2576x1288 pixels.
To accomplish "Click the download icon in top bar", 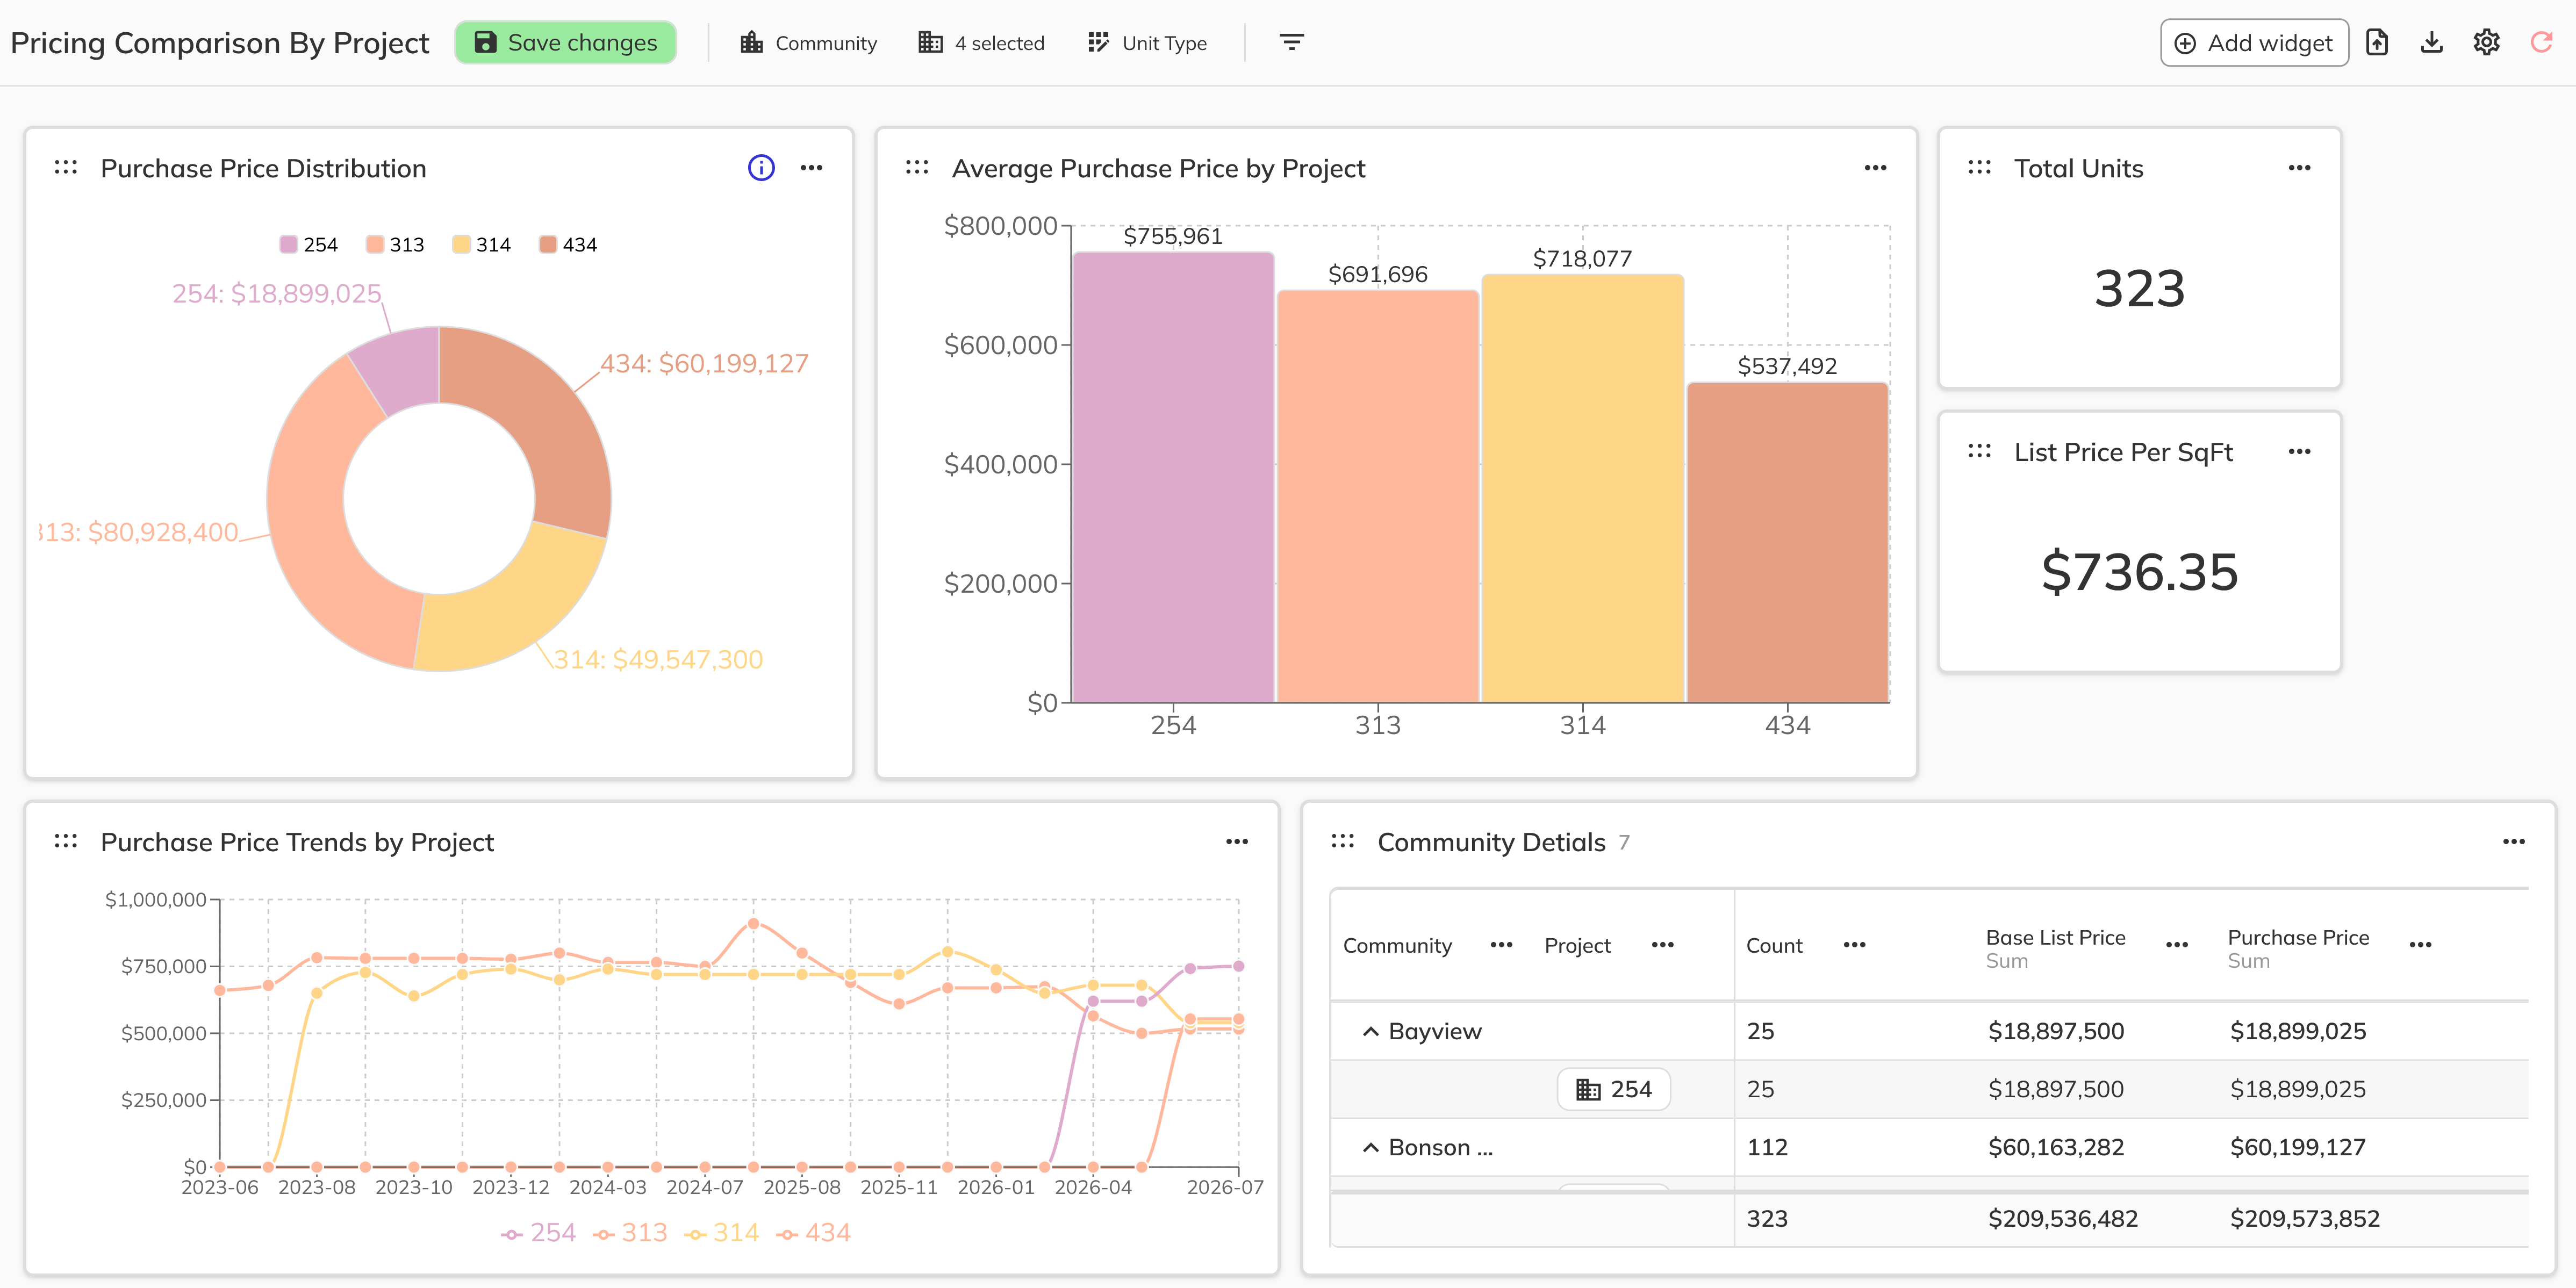I will click(2432, 43).
